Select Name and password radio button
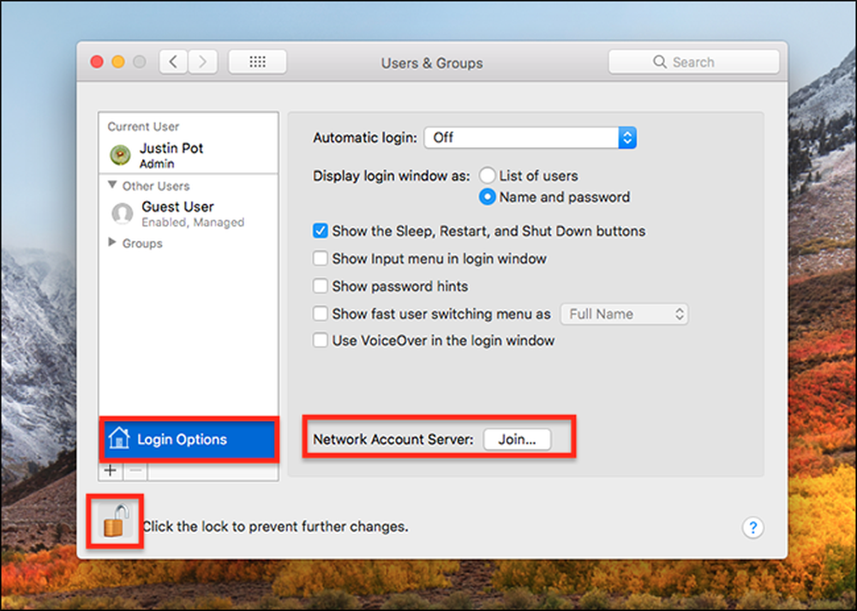 (487, 197)
